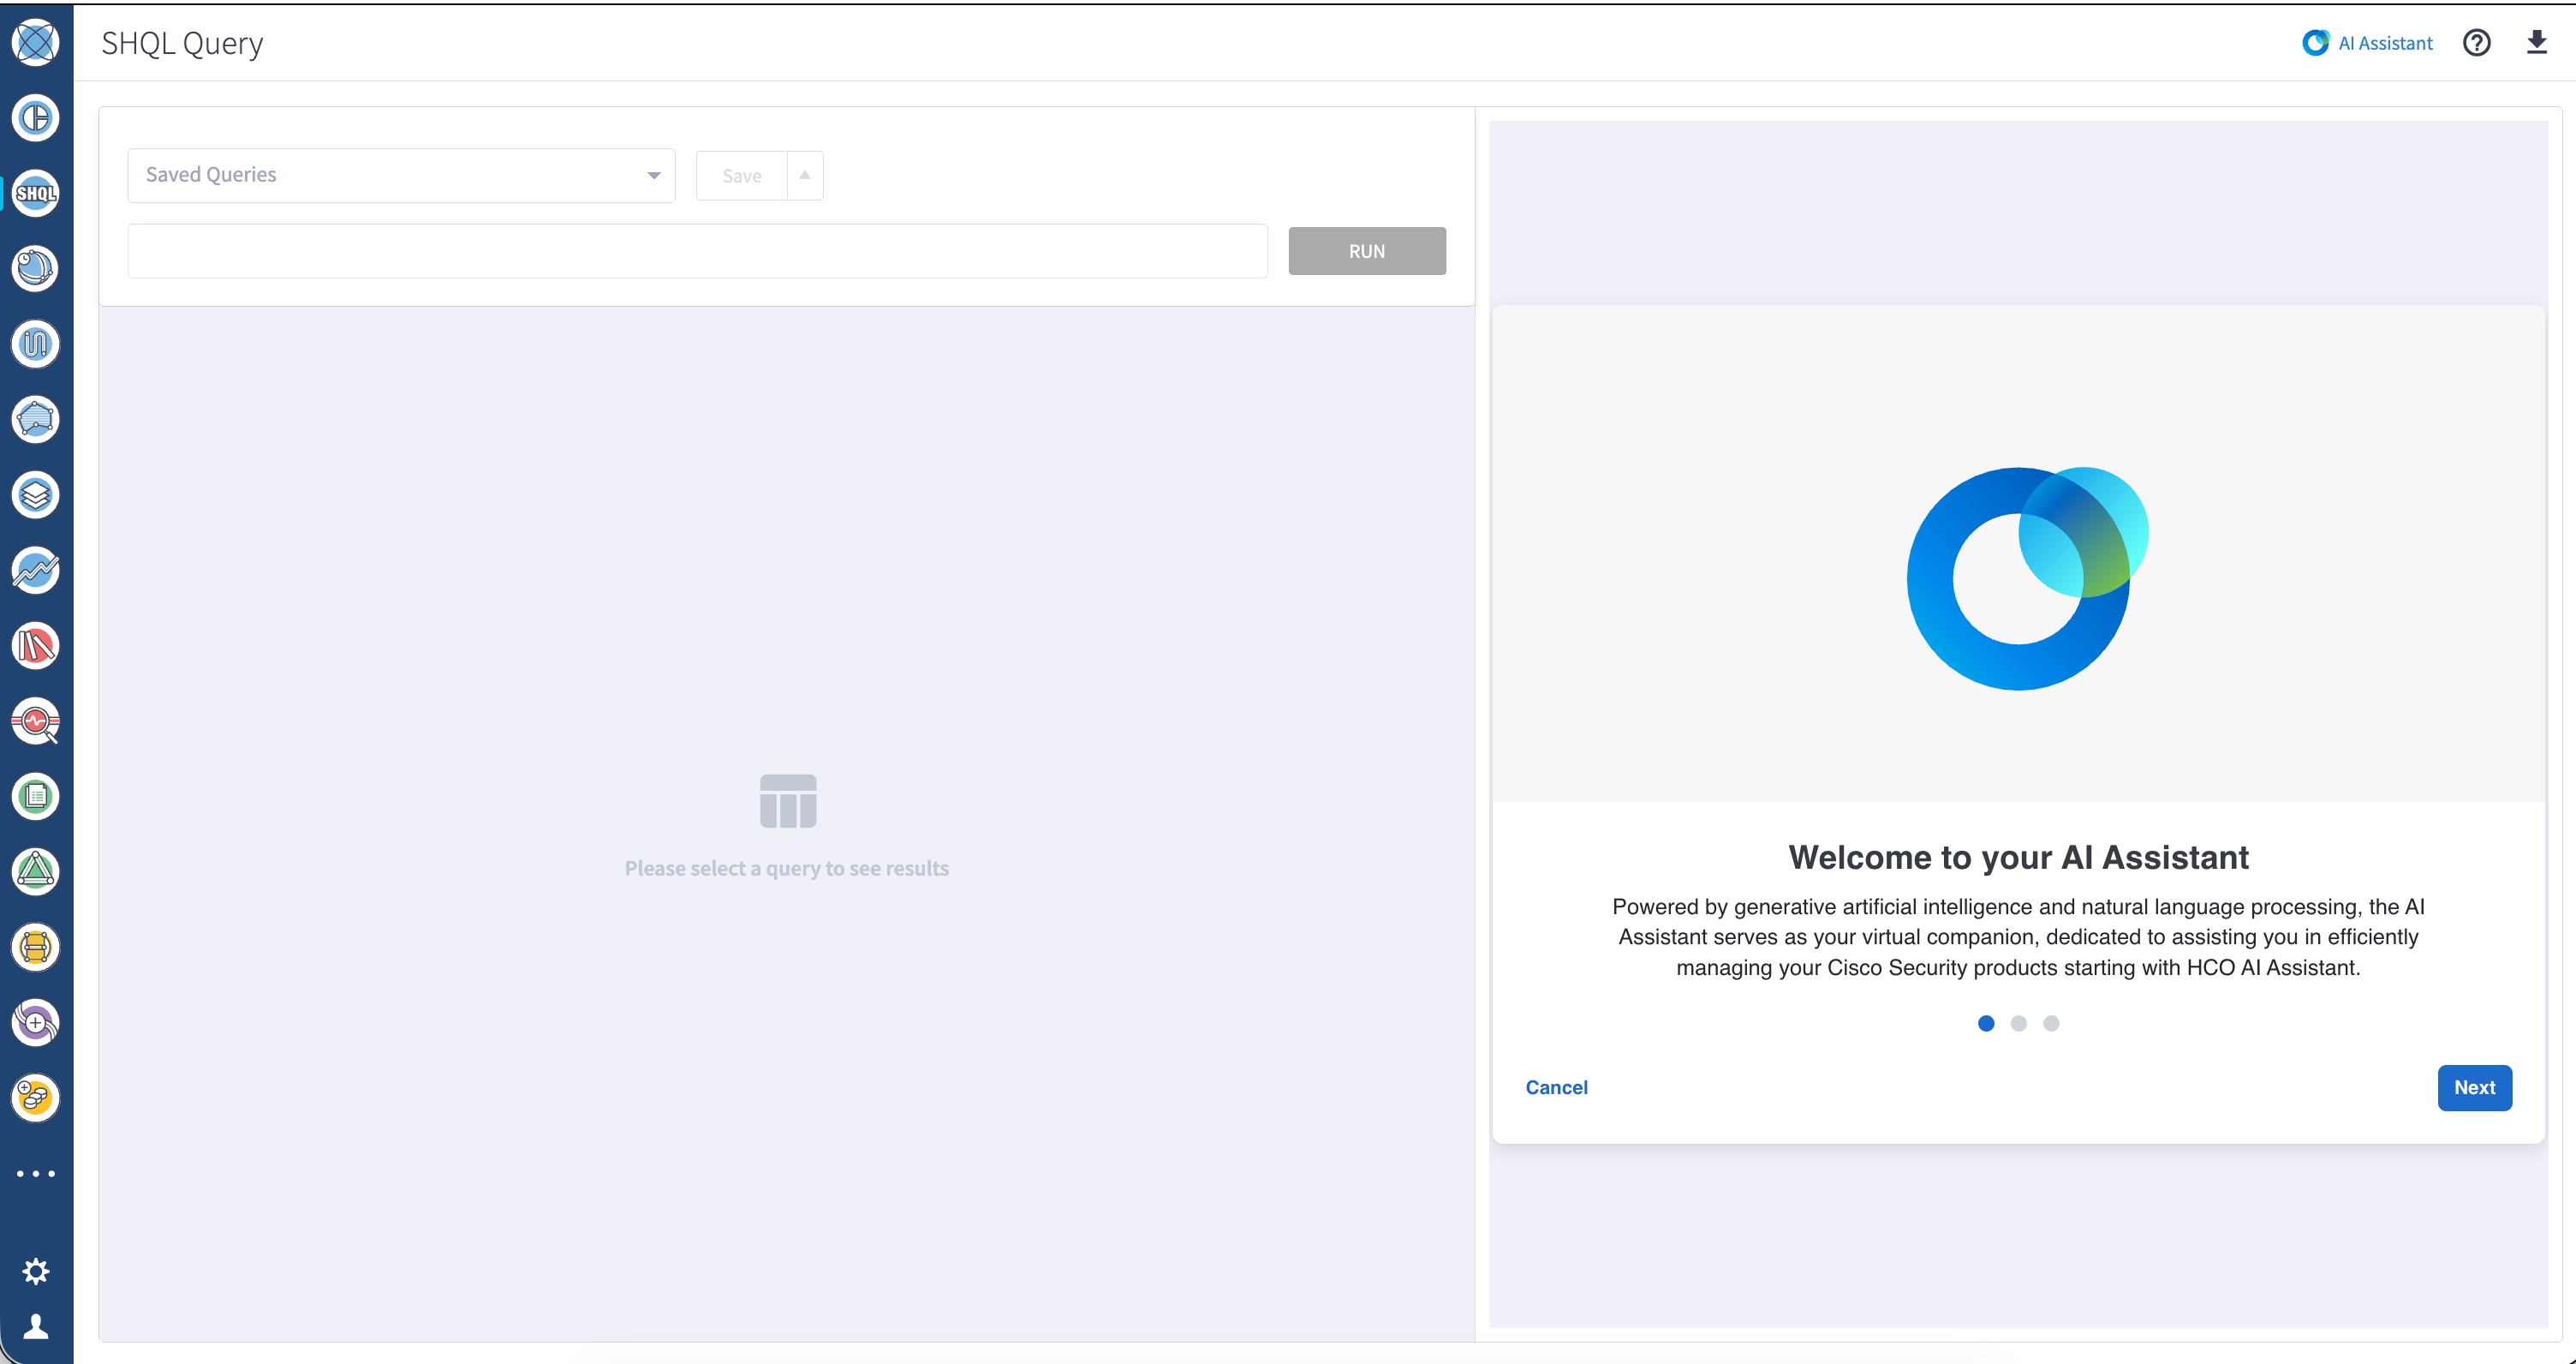Open the globe-with-clock icon in sidebar
2576x1364 pixels.
point(36,268)
